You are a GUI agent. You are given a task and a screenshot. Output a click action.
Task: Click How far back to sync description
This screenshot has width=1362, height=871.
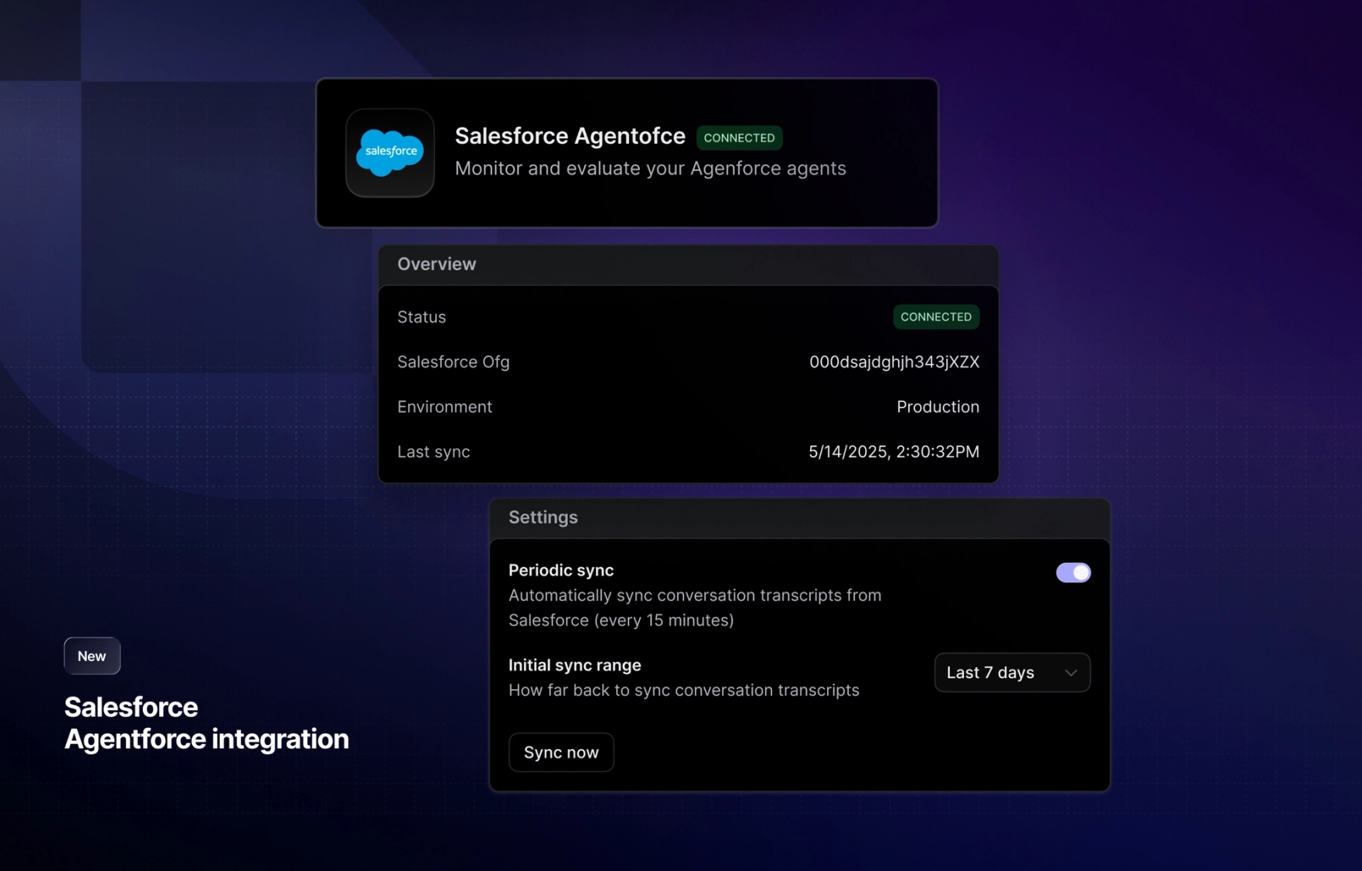683,691
